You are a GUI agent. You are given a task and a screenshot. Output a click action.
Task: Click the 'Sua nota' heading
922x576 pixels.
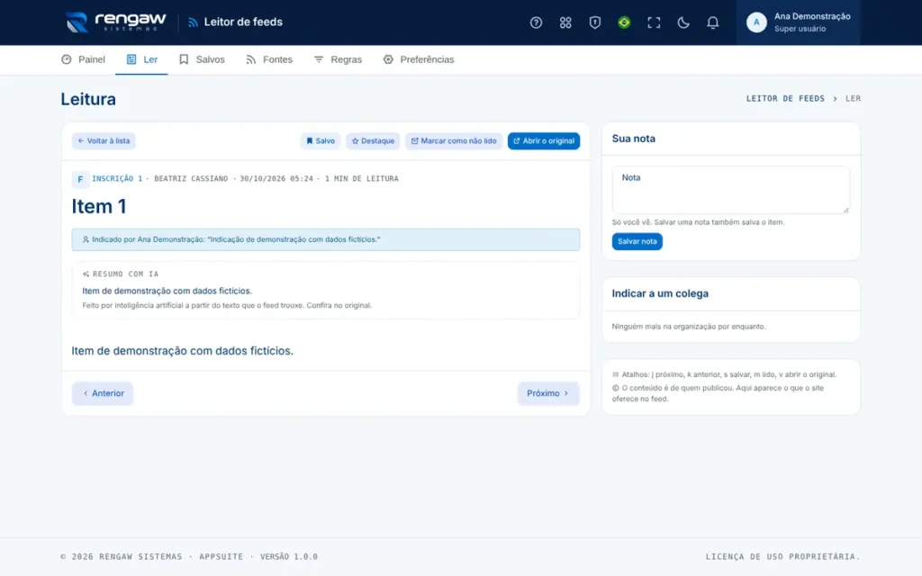(633, 139)
